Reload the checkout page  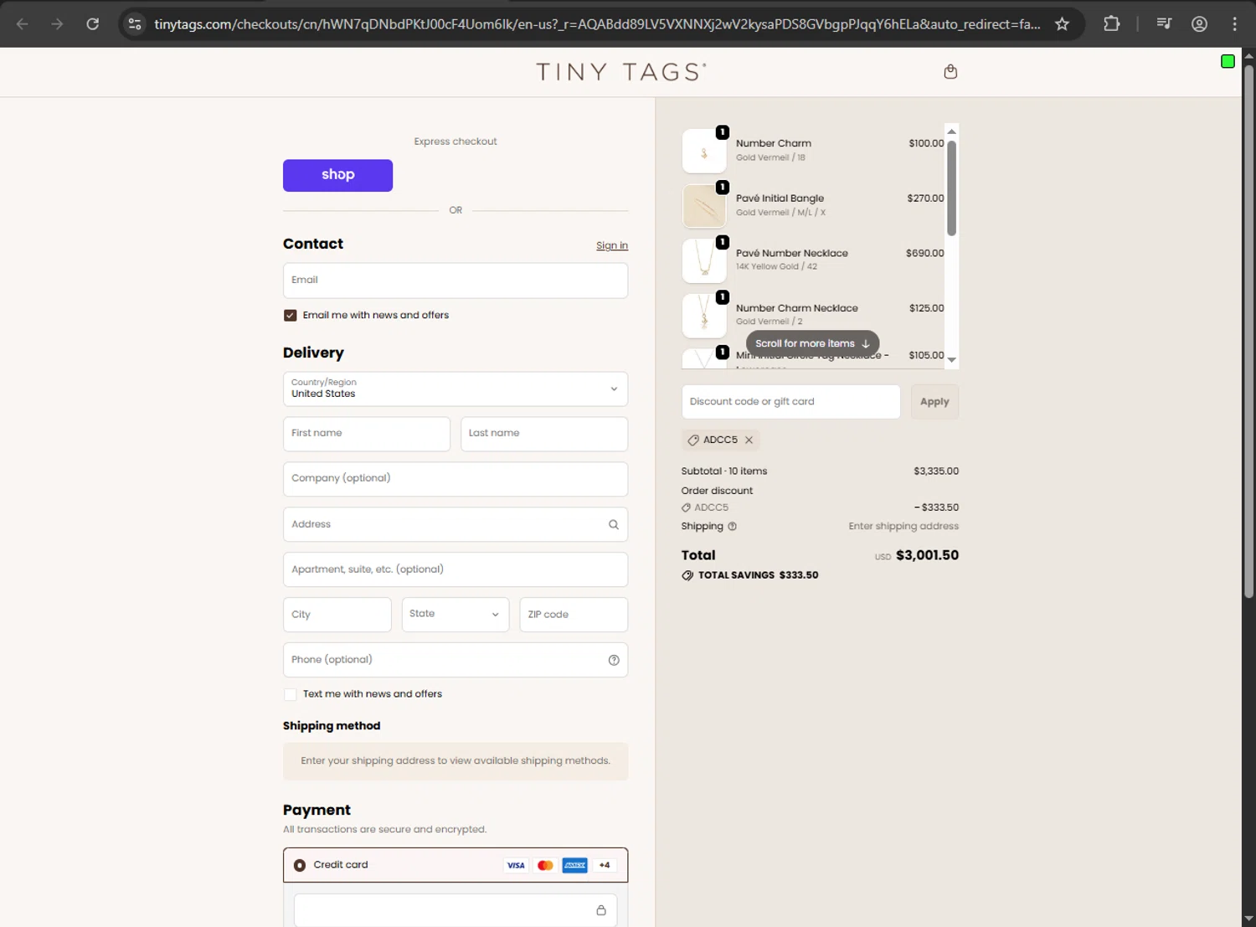tap(93, 24)
